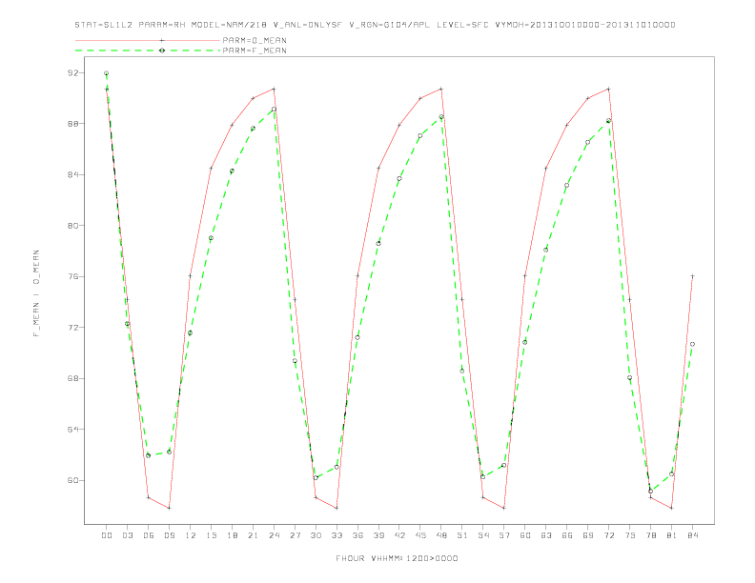Click the y-axis tick label 80
Viewport: 755px width, 583px height.
pos(73,226)
